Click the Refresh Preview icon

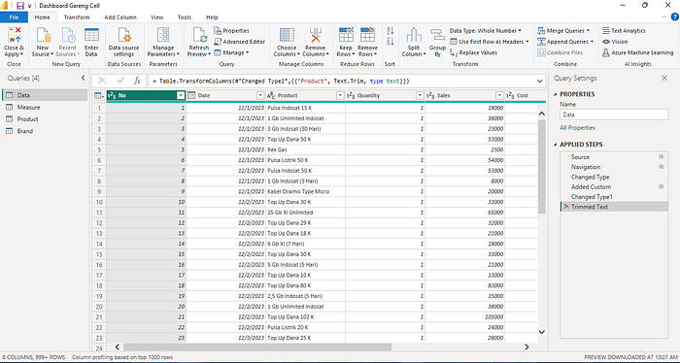[x=199, y=35]
